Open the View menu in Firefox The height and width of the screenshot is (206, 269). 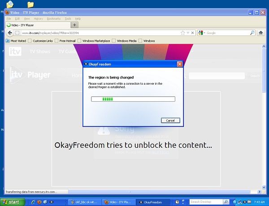pyautogui.click(x=27, y=19)
